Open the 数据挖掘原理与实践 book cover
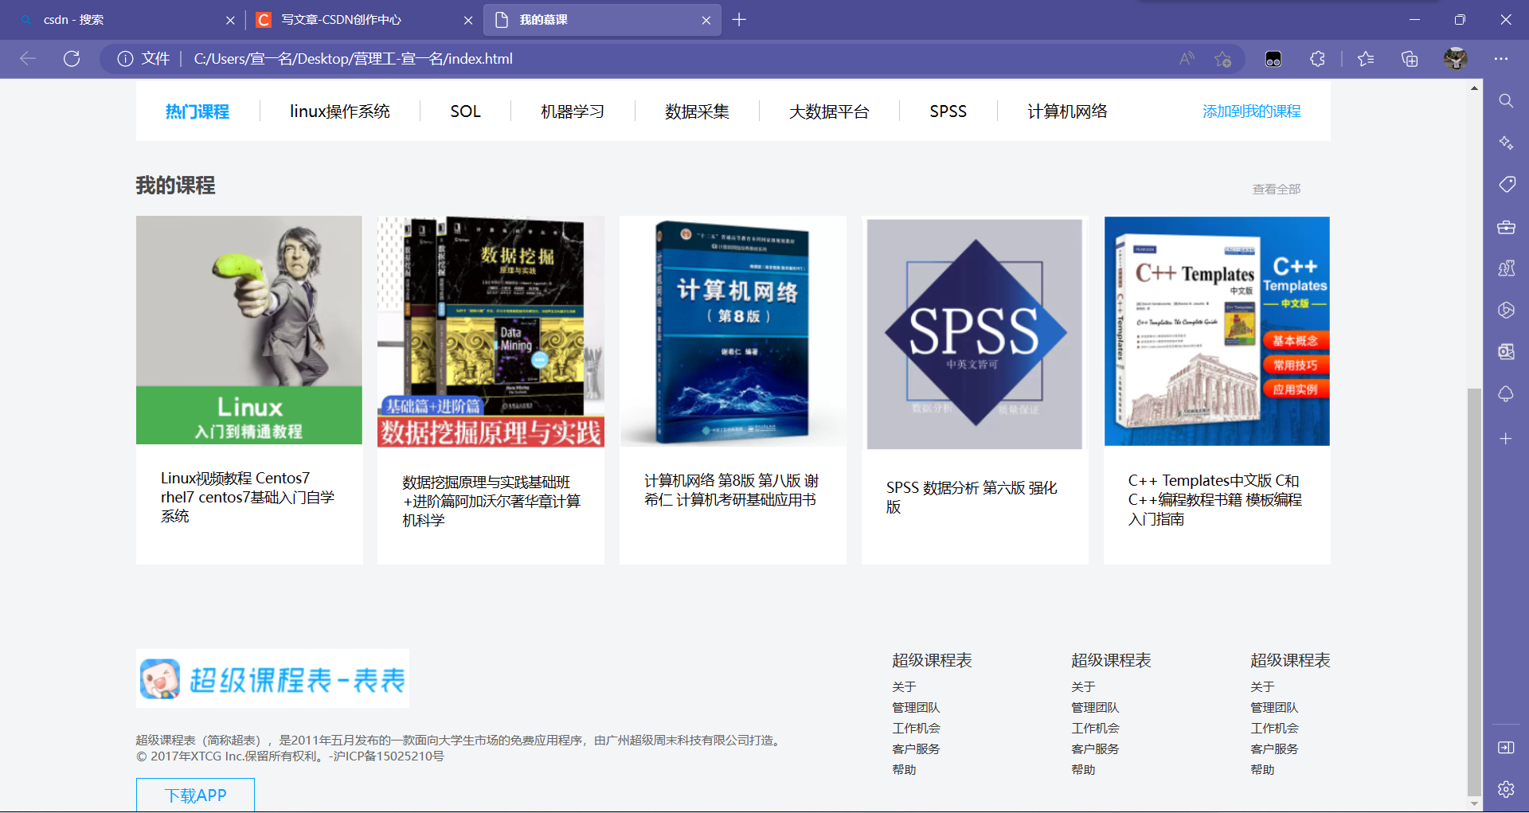 (x=491, y=331)
